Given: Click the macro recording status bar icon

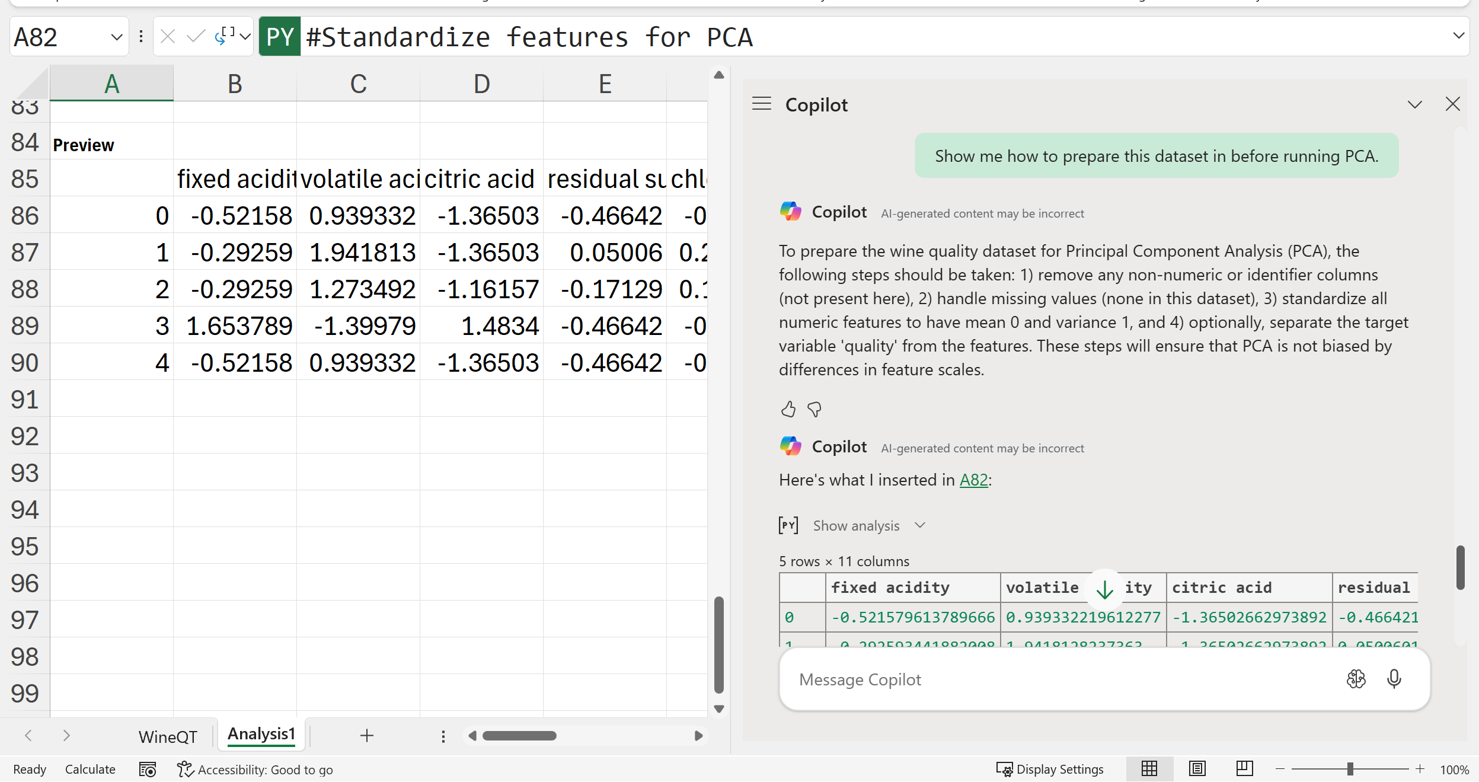Looking at the screenshot, I should pyautogui.click(x=147, y=769).
